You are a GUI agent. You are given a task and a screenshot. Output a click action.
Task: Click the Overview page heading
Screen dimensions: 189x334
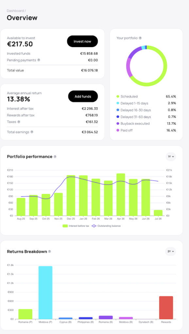coord(22,18)
